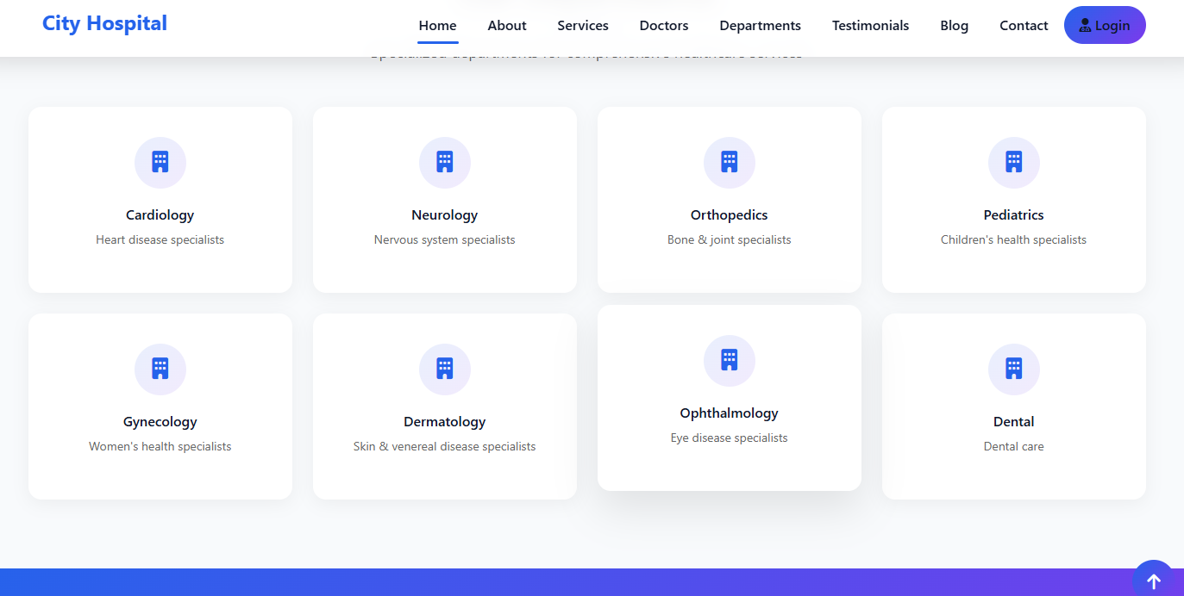Click 'Dental care' description text
1184x596 pixels.
tap(1014, 447)
